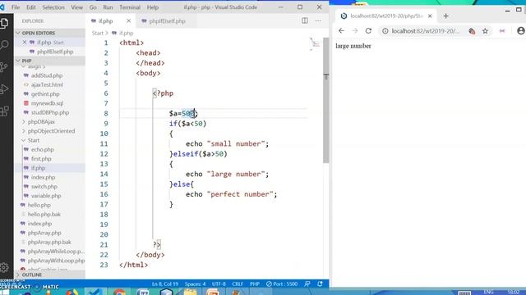This screenshot has height=295, width=526.
Task: Close if.php in Open Editors list
Action: coord(25,43)
